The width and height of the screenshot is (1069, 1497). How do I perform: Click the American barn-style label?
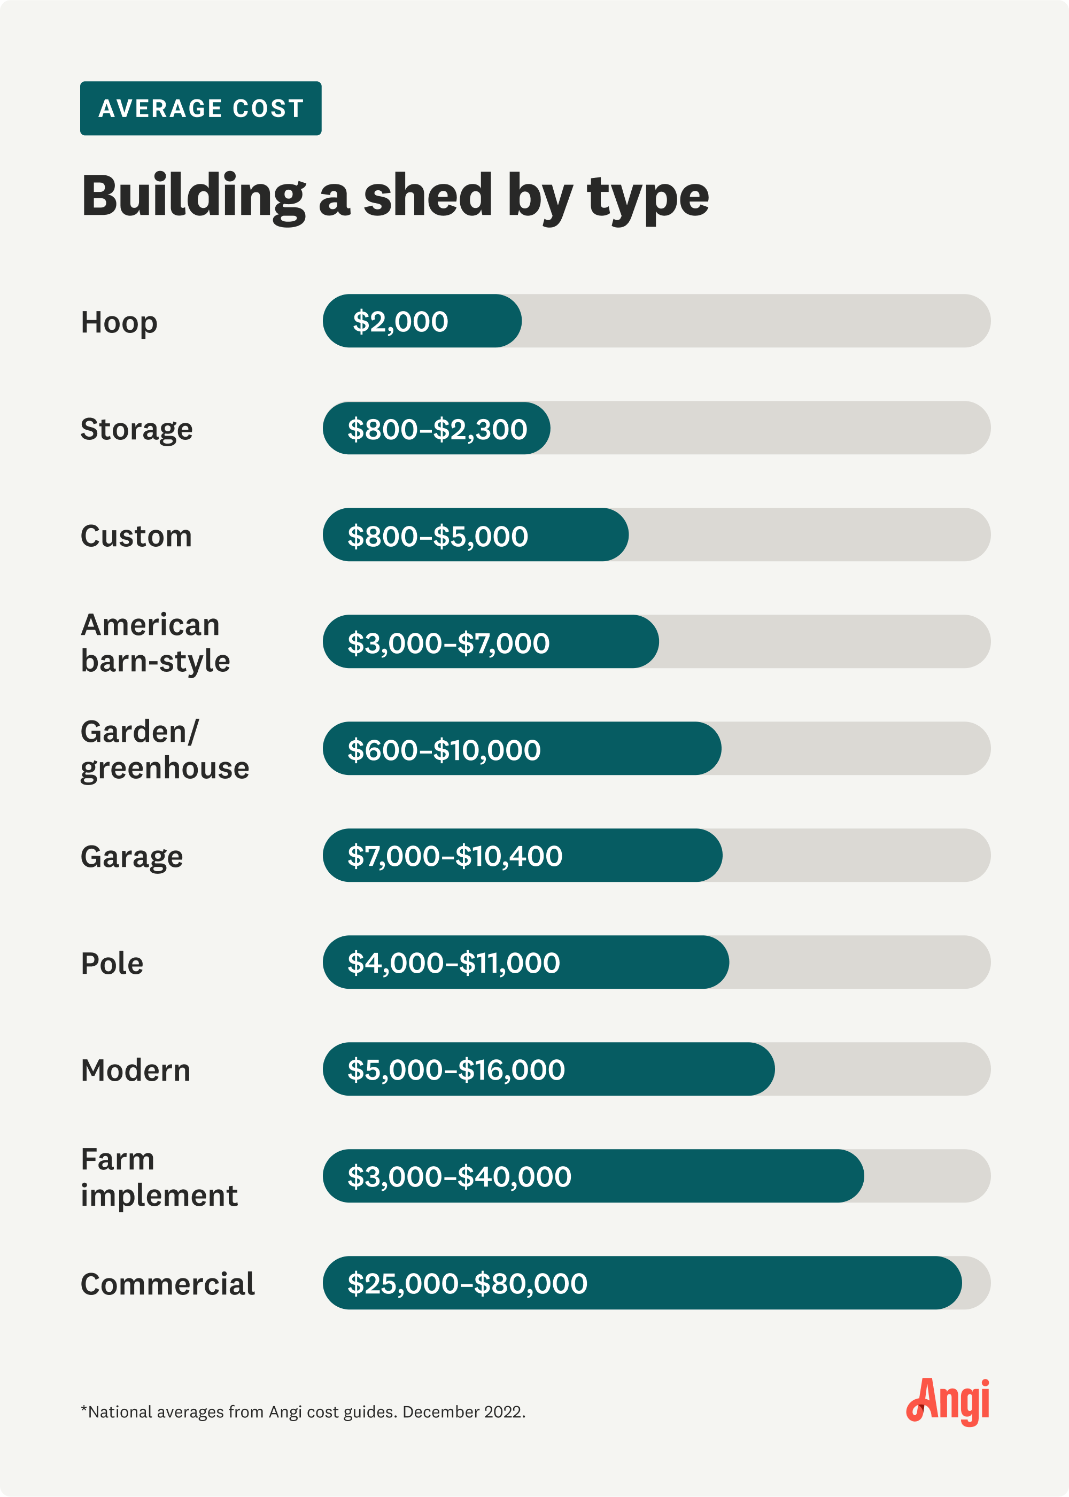[156, 642]
